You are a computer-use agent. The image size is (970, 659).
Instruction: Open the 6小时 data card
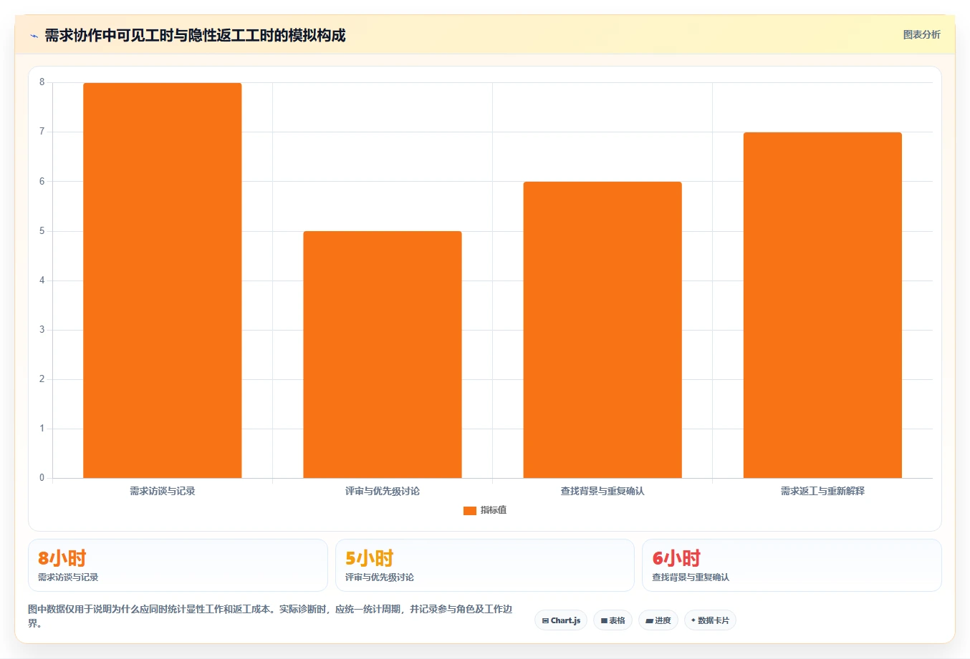coord(792,565)
